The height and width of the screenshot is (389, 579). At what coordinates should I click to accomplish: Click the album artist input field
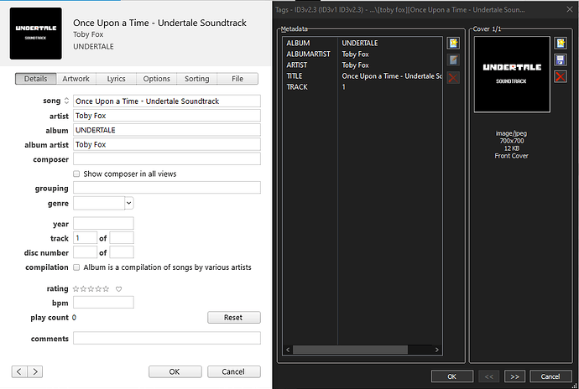tap(166, 144)
